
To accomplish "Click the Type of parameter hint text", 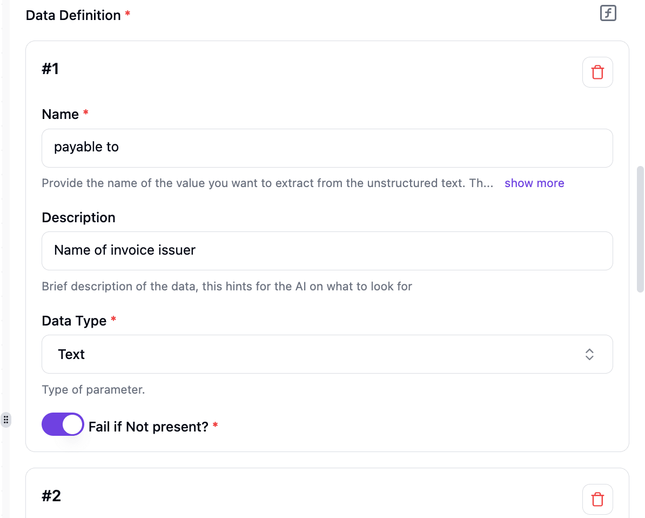I will (x=93, y=389).
